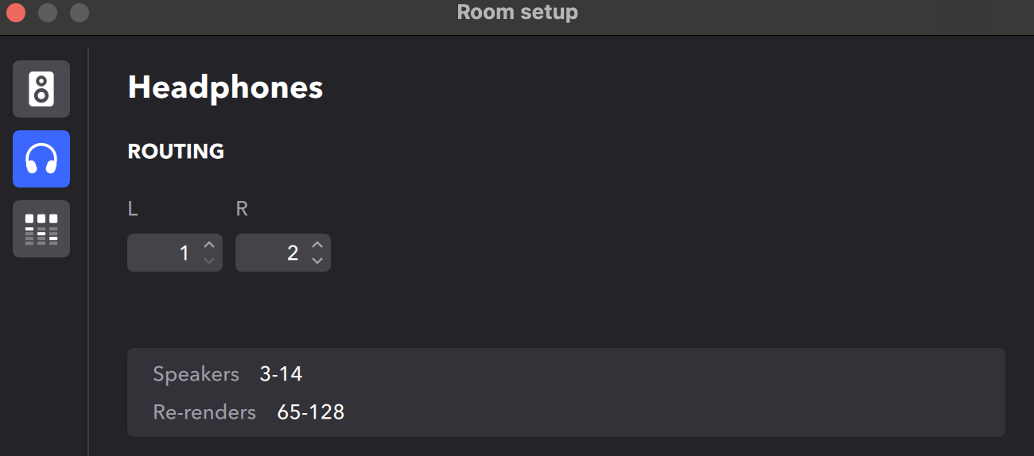The width and height of the screenshot is (1034, 456).
Task: Open the Speakers setup page icon
Action: (41, 89)
